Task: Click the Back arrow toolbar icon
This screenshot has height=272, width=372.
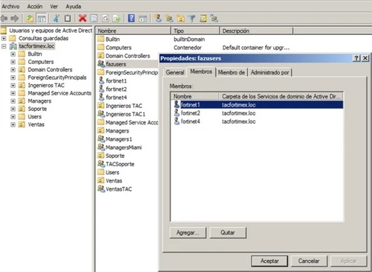Action: [x=4, y=18]
